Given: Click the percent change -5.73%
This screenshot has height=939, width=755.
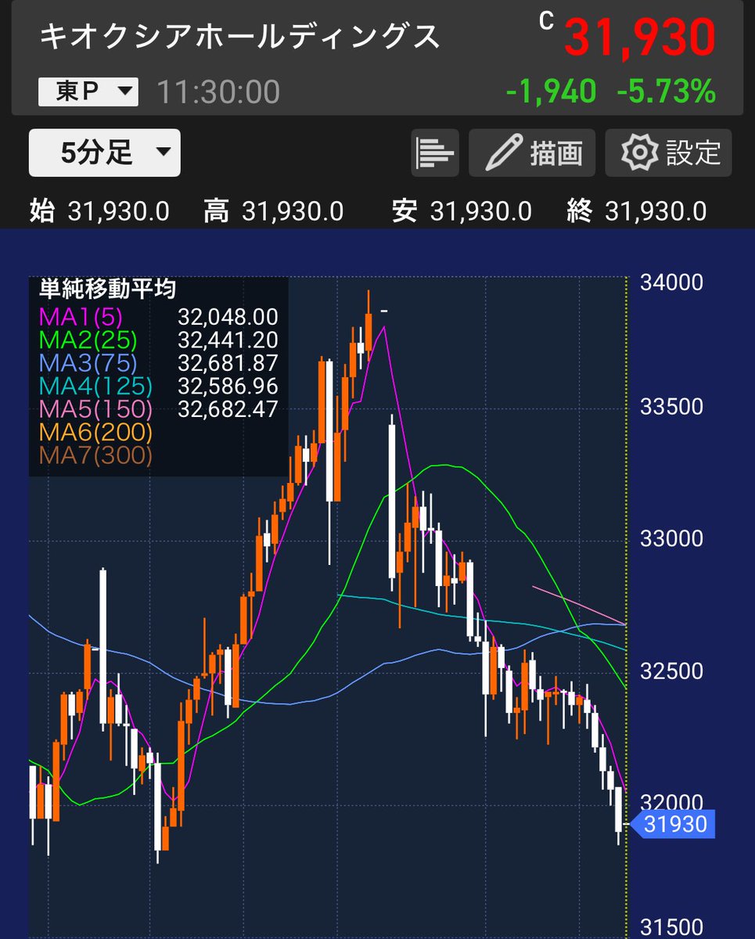Looking at the screenshot, I should 666,92.
